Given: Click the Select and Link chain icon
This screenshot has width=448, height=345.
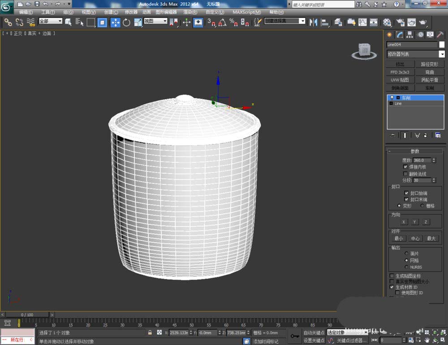Looking at the screenshot, I should [8, 22].
